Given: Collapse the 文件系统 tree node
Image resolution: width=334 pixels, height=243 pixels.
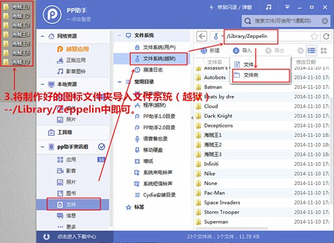Looking at the screenshot, I should [120, 35].
